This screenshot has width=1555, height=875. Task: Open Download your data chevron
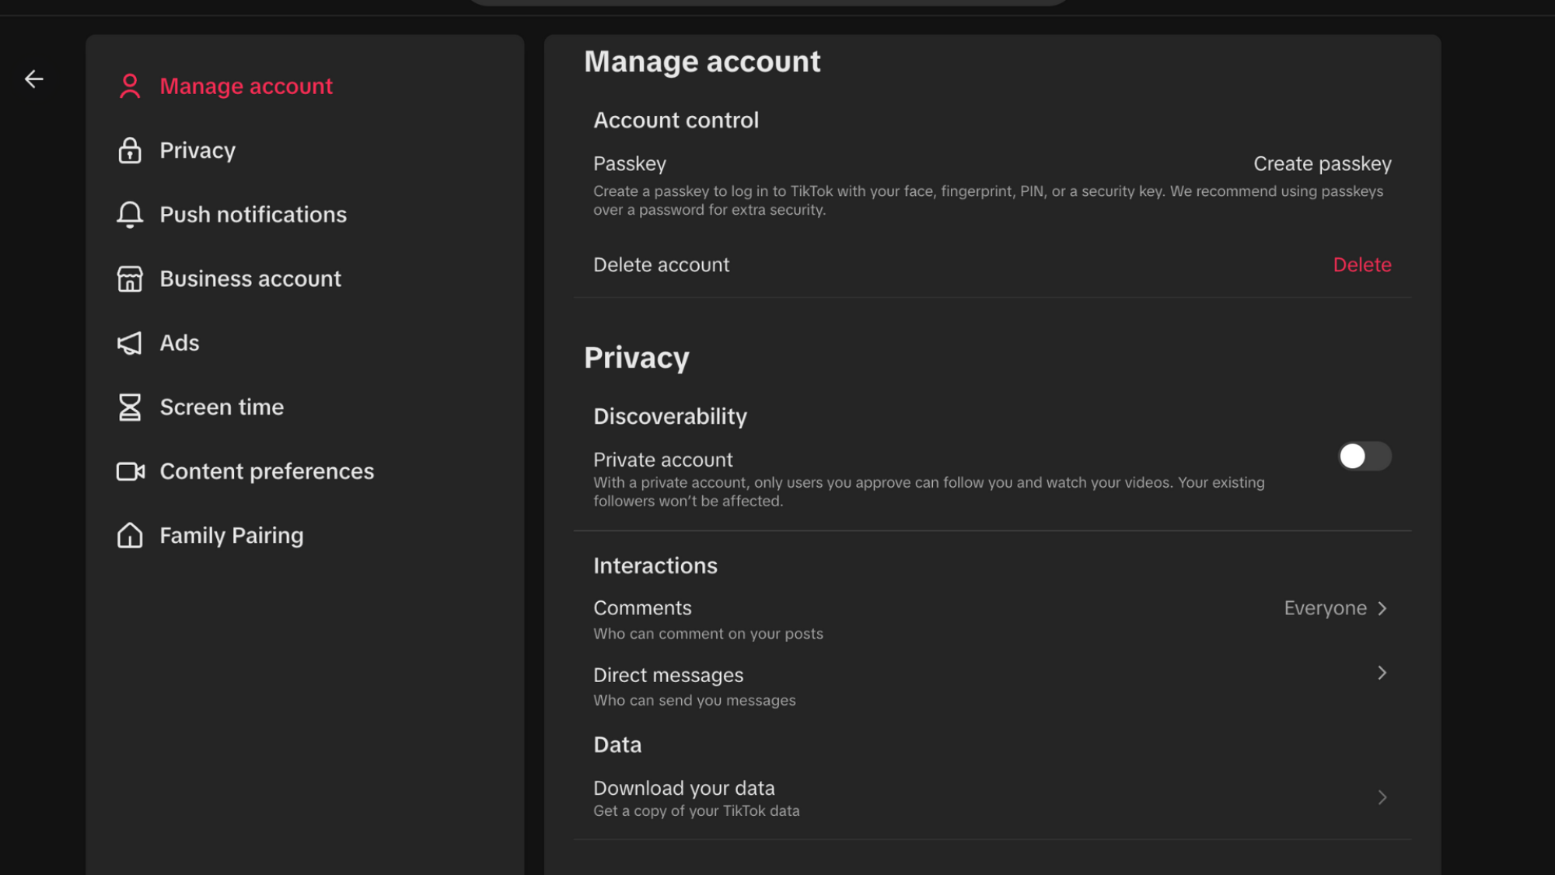point(1382,797)
